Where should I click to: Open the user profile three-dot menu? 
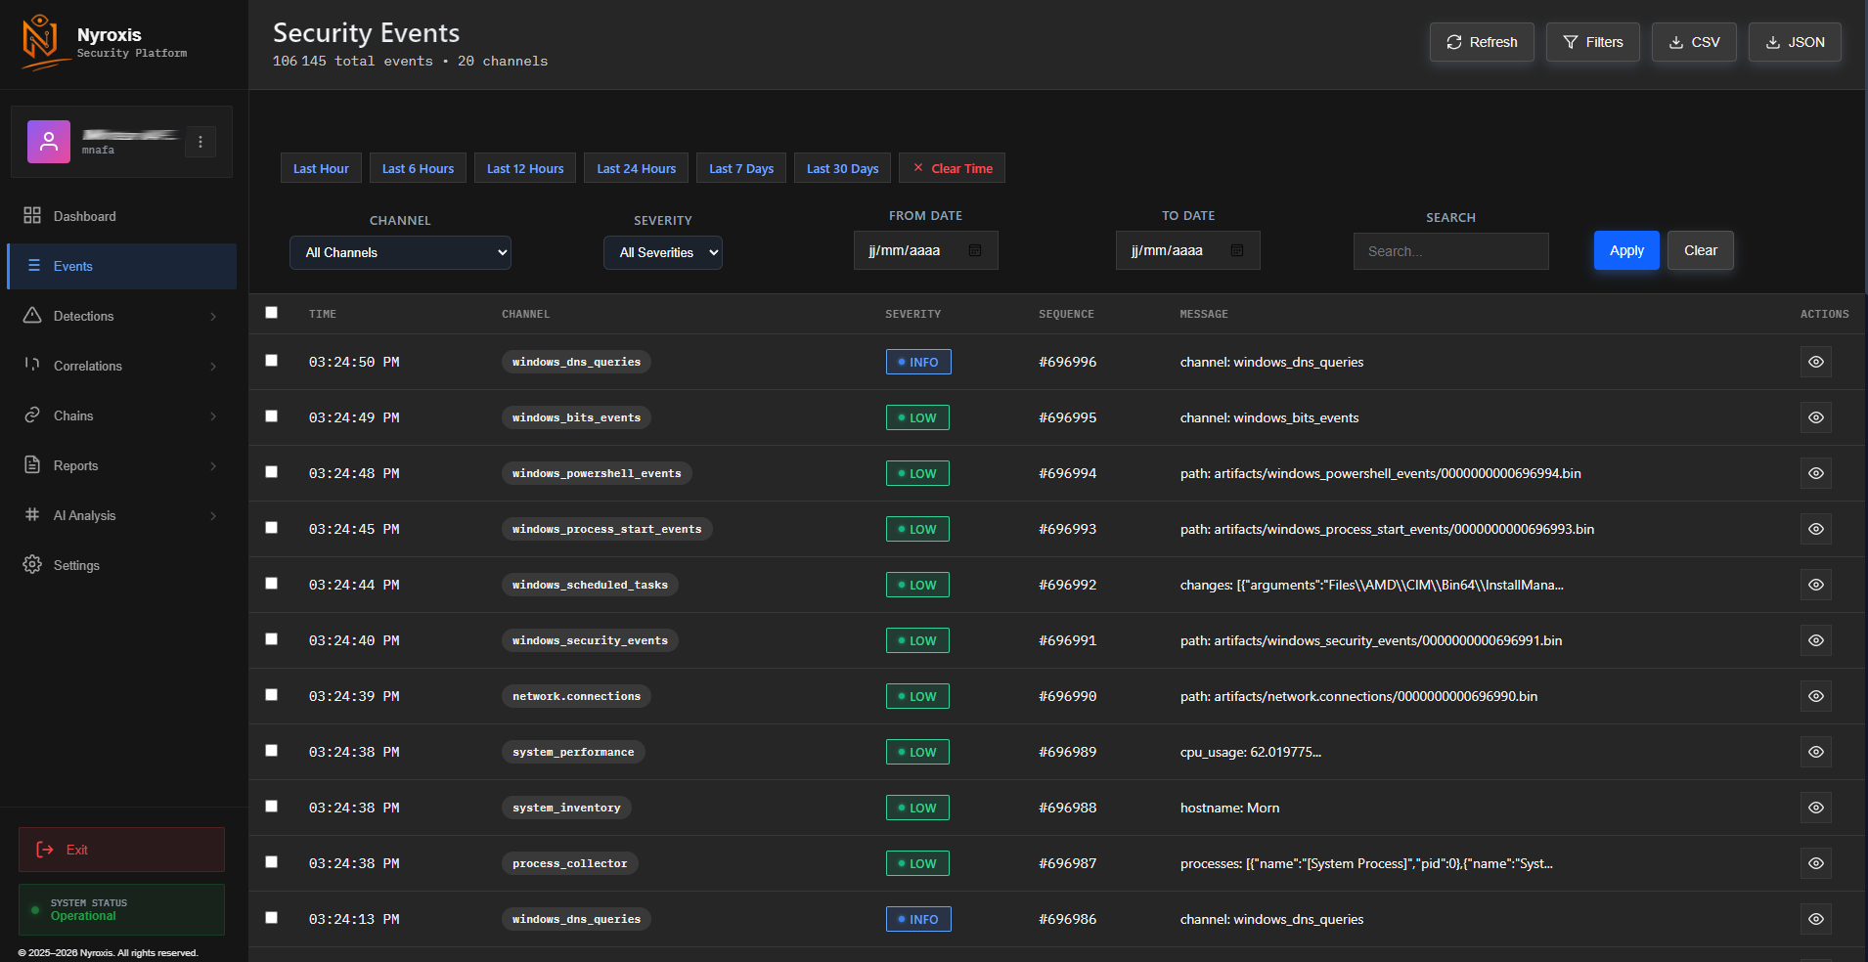point(200,142)
